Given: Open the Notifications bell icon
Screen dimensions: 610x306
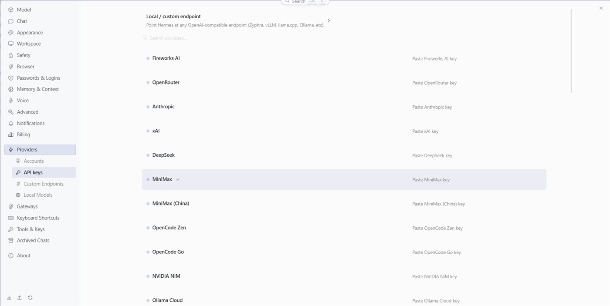Looking at the screenshot, I should (x=11, y=123).
